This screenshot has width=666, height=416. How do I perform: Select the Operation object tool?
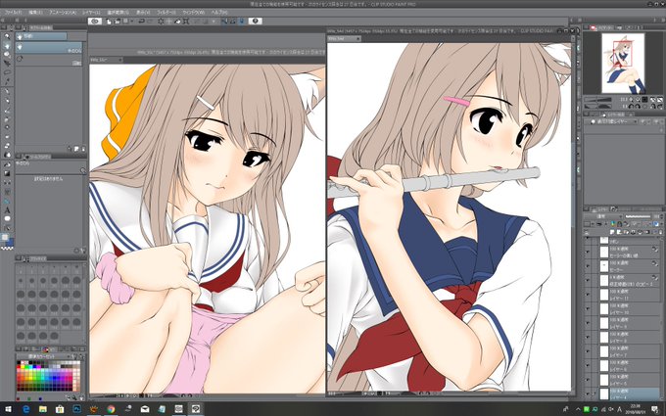point(7,55)
